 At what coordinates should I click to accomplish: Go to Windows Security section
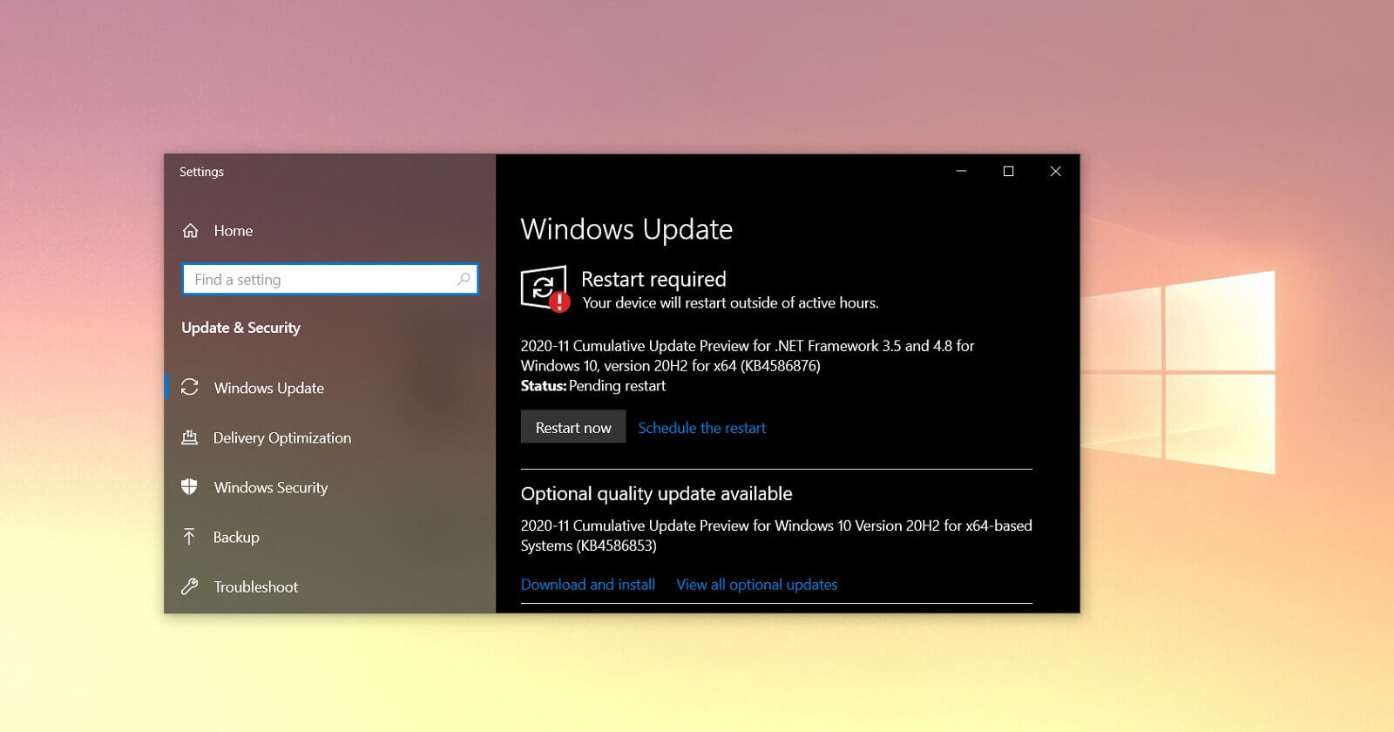[271, 487]
